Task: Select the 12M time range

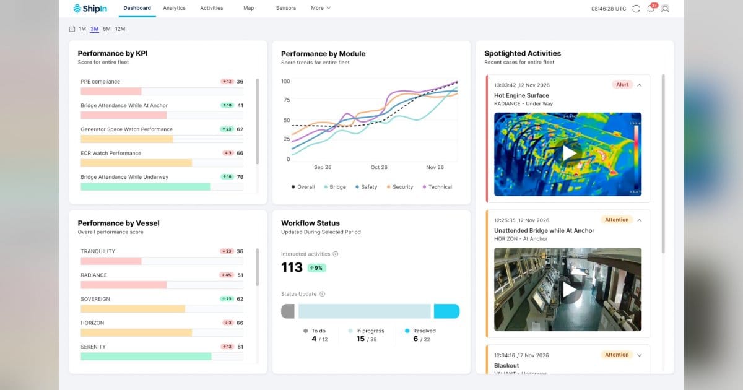Action: pyautogui.click(x=120, y=29)
